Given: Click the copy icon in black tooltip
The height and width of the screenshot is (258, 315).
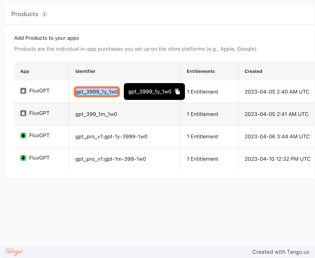Looking at the screenshot, I should 178,92.
